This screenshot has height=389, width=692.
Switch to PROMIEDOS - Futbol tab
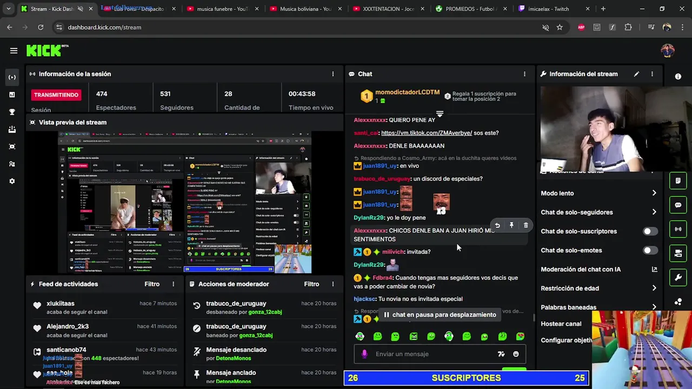[x=471, y=9]
